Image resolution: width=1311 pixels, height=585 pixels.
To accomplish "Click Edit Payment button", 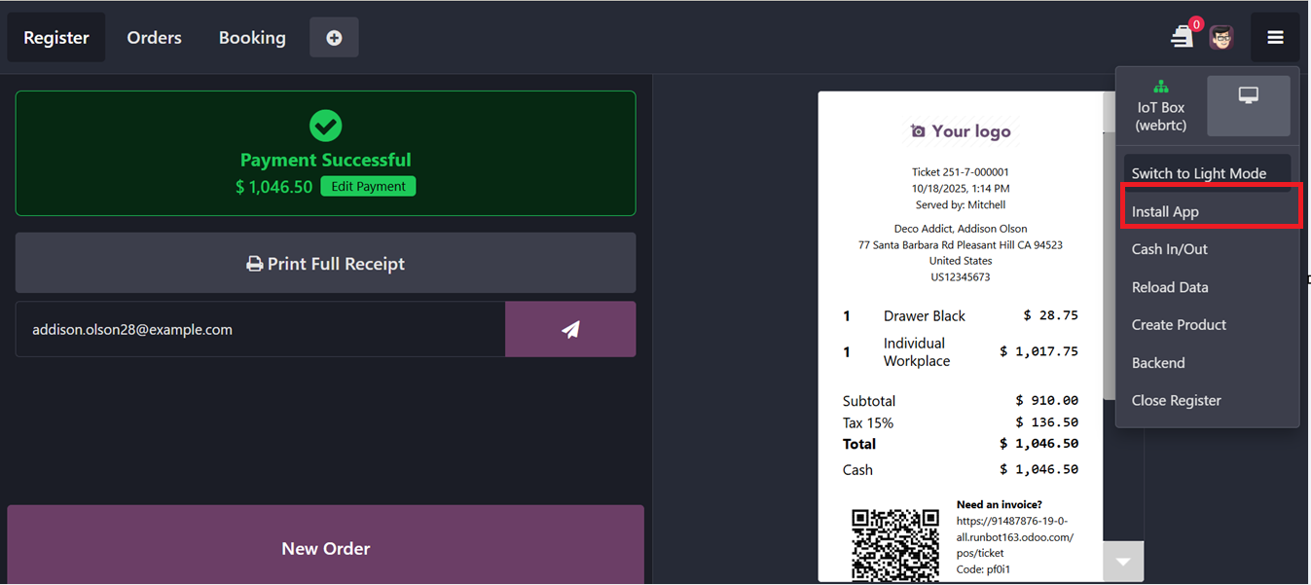I will pos(368,186).
